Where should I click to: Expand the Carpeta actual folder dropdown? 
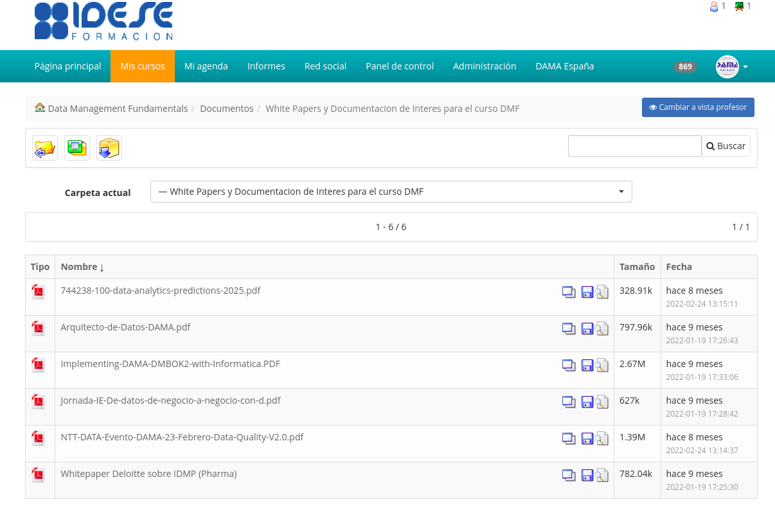click(391, 192)
